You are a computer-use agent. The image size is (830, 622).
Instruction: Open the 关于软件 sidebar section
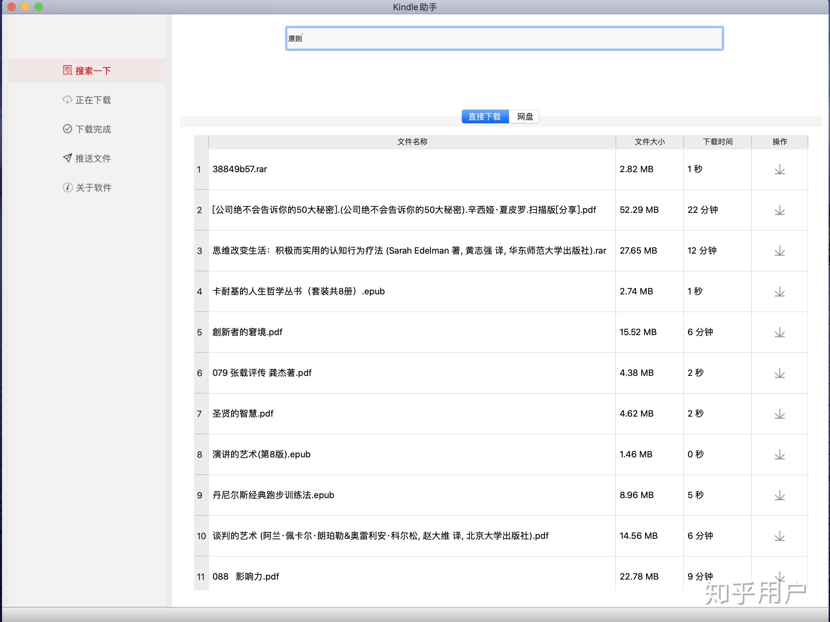point(87,187)
